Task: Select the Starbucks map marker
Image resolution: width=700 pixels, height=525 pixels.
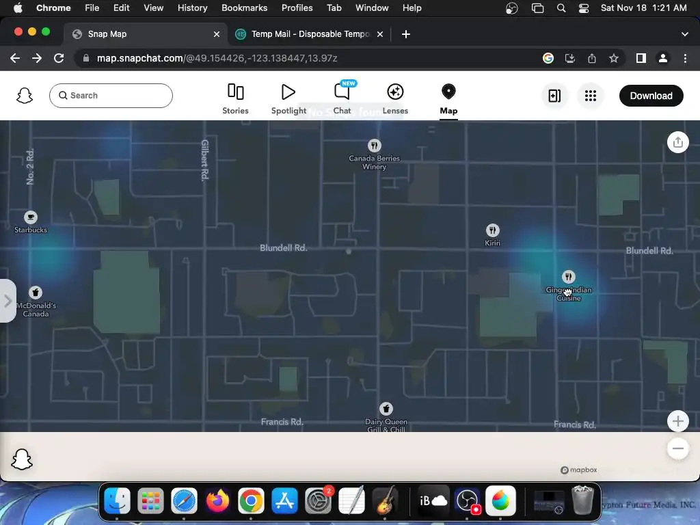Action: [x=30, y=222]
